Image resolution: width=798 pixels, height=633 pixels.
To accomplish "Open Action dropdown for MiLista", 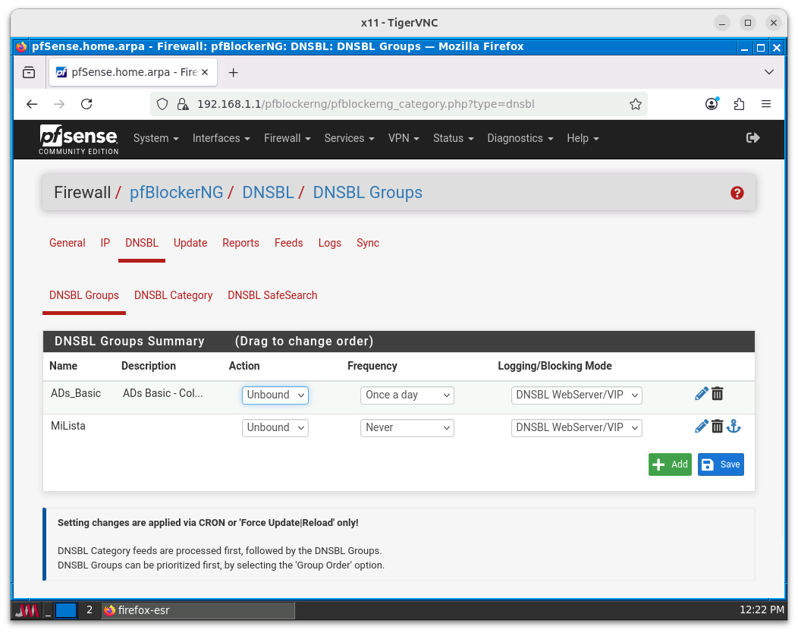I will pos(275,428).
